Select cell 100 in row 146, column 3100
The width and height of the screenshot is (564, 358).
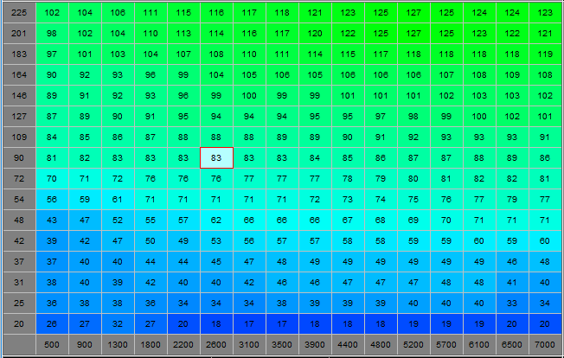click(249, 96)
